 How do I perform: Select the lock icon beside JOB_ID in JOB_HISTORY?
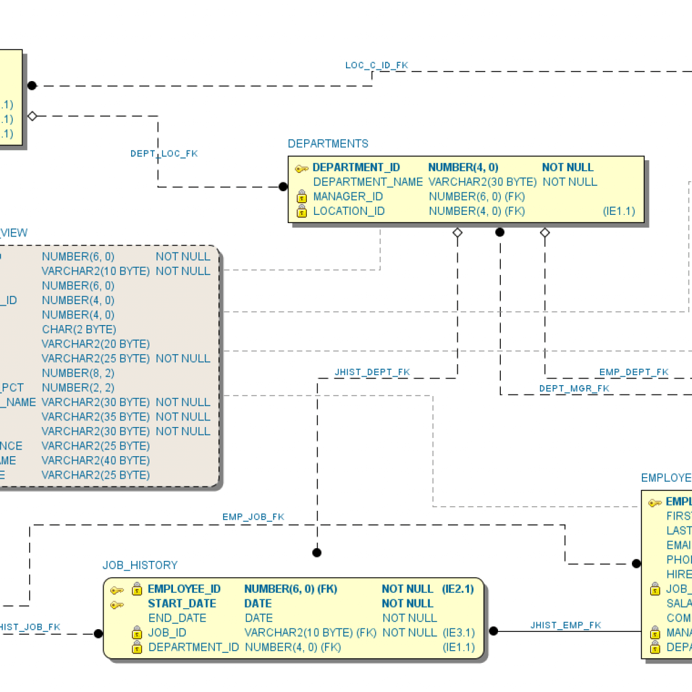(x=136, y=633)
